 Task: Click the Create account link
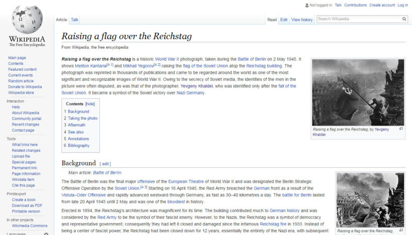point(382,5)
